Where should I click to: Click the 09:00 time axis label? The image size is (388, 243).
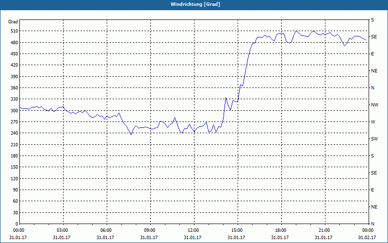tap(151, 230)
